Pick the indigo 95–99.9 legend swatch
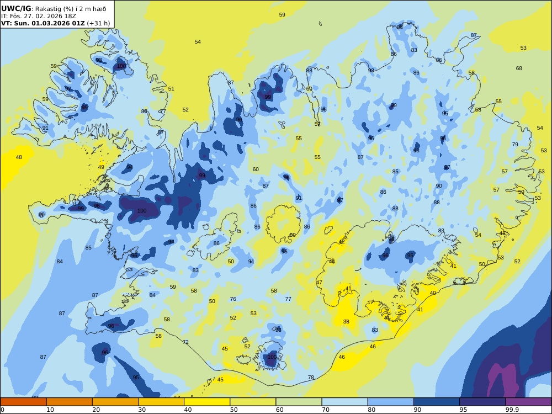 (x=482, y=402)
